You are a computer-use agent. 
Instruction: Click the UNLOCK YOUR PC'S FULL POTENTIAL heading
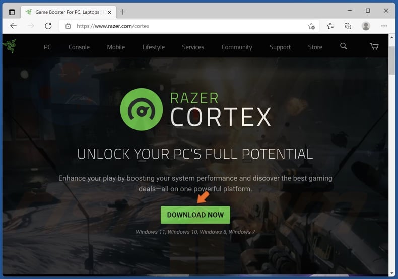point(195,154)
